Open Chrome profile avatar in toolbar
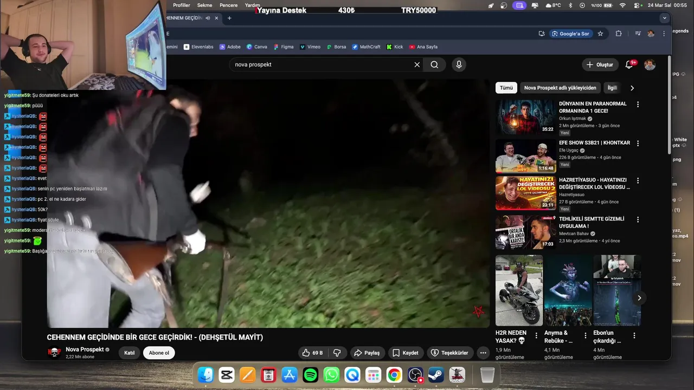This screenshot has width=694, height=390. tap(651, 34)
